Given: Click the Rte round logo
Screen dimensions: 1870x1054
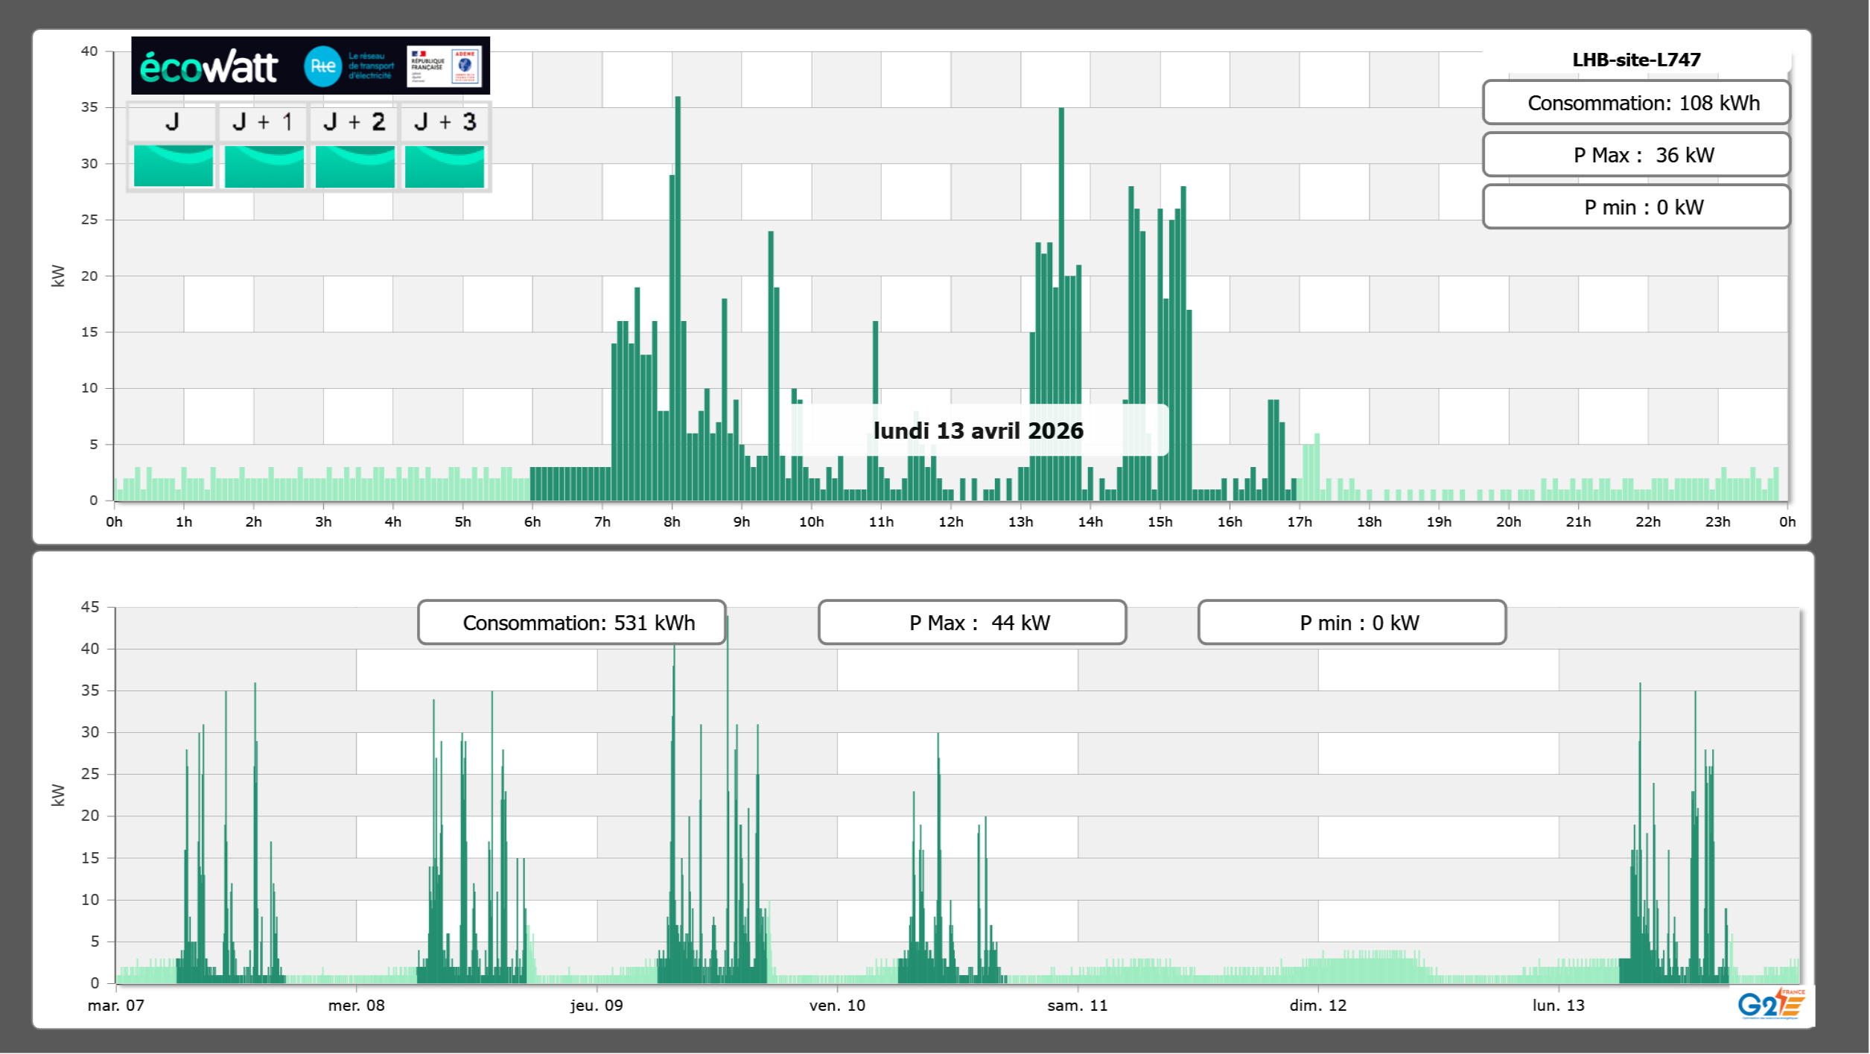Looking at the screenshot, I should 322,66.
